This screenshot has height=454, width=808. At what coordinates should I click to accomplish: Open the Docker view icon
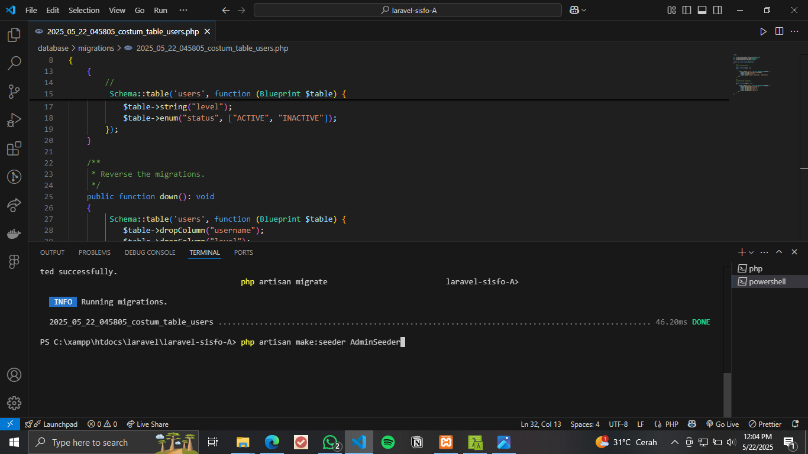click(x=14, y=234)
